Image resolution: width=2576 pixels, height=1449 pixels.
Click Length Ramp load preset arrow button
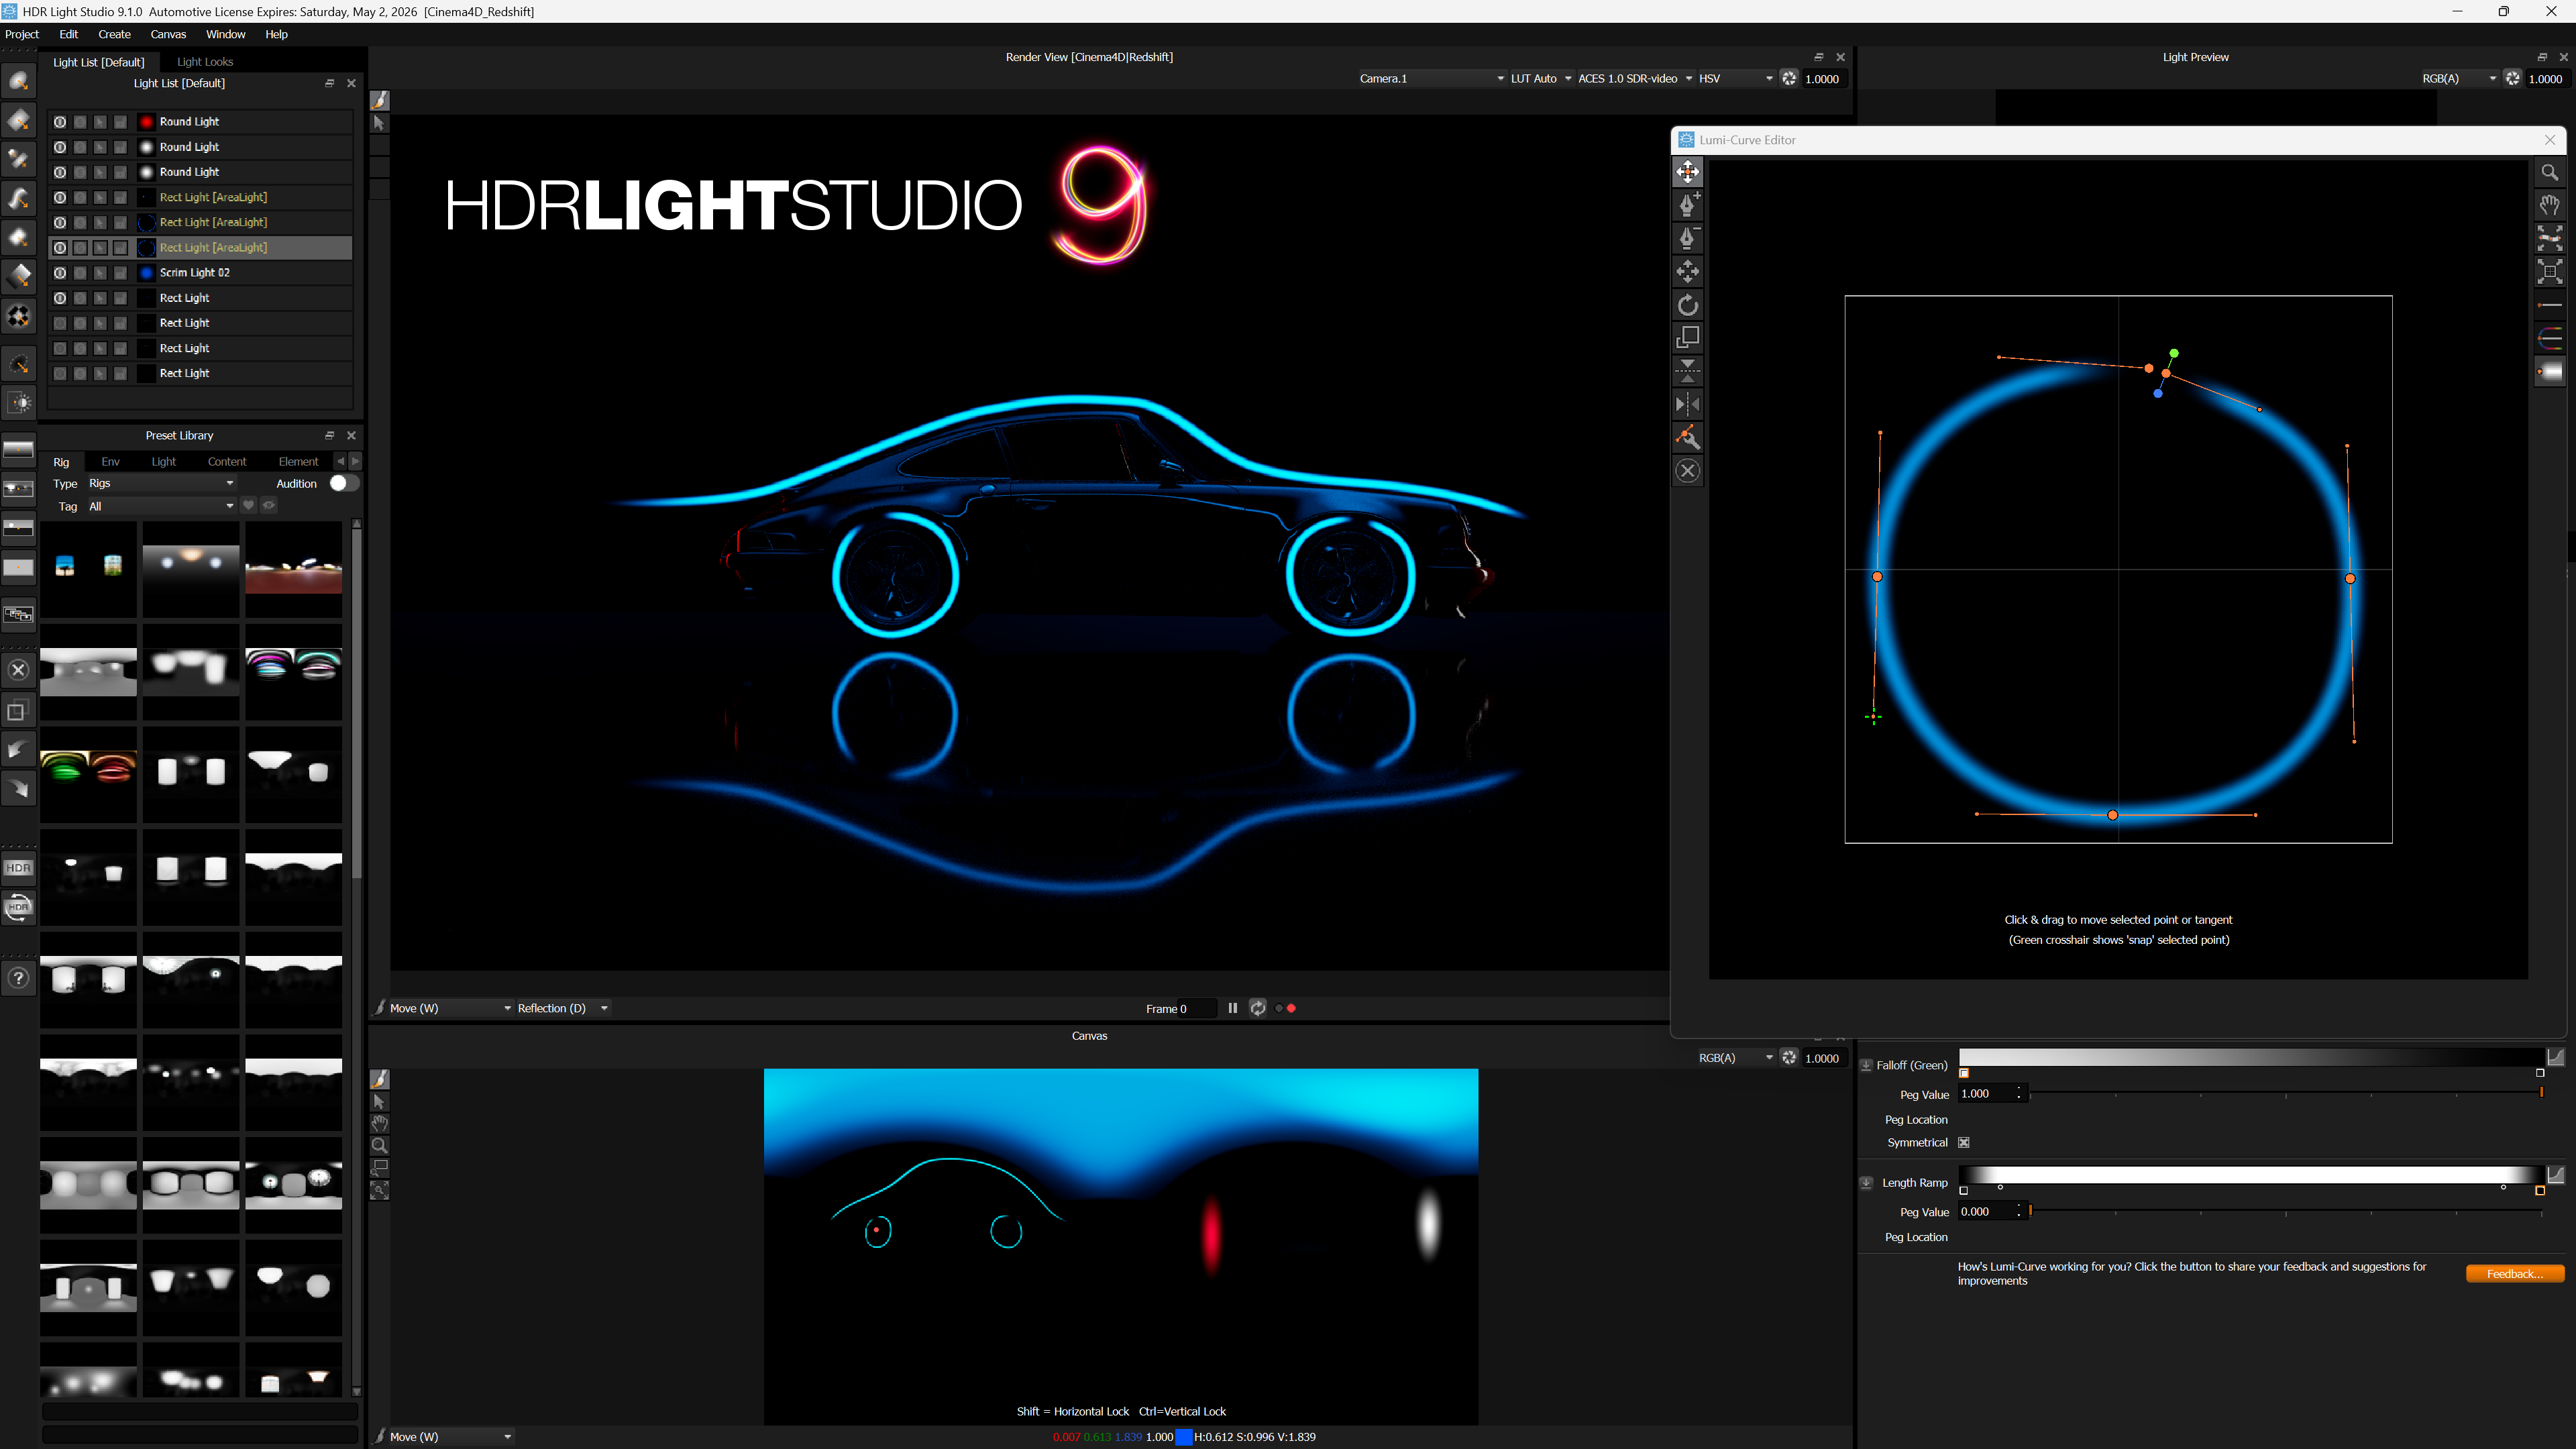[x=1866, y=1183]
